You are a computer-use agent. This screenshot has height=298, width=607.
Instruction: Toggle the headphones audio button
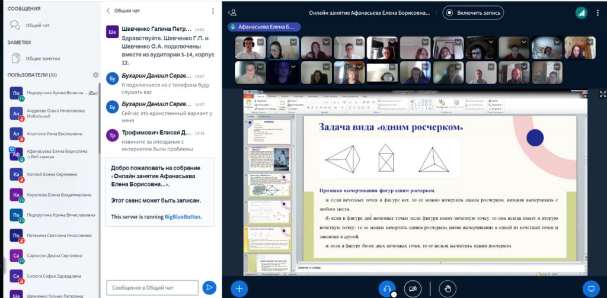(386, 289)
